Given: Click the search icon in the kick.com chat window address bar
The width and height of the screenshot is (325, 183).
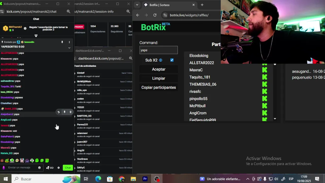Looking at the screenshot, I should point(68,11).
